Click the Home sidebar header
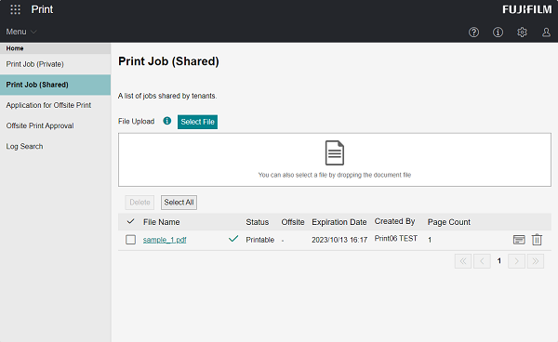Screen dimensions: 558x342 pyautogui.click(x=55, y=48)
